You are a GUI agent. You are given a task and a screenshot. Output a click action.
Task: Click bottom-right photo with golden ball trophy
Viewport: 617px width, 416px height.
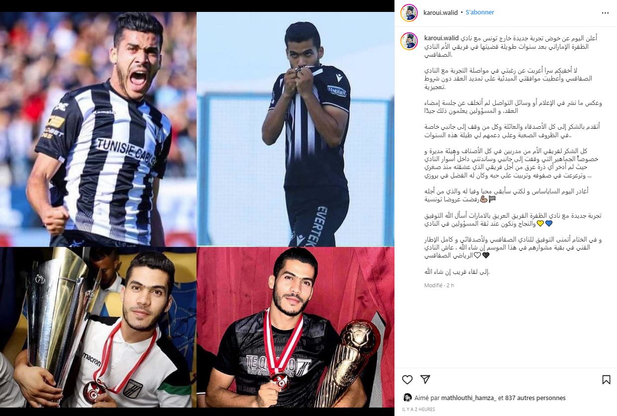point(296,327)
